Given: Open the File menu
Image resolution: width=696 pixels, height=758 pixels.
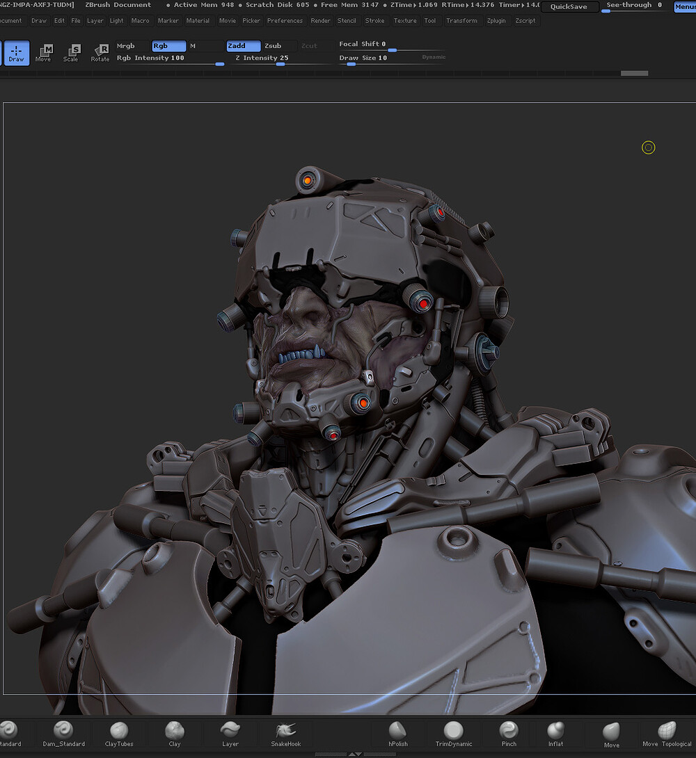Looking at the screenshot, I should (x=76, y=21).
